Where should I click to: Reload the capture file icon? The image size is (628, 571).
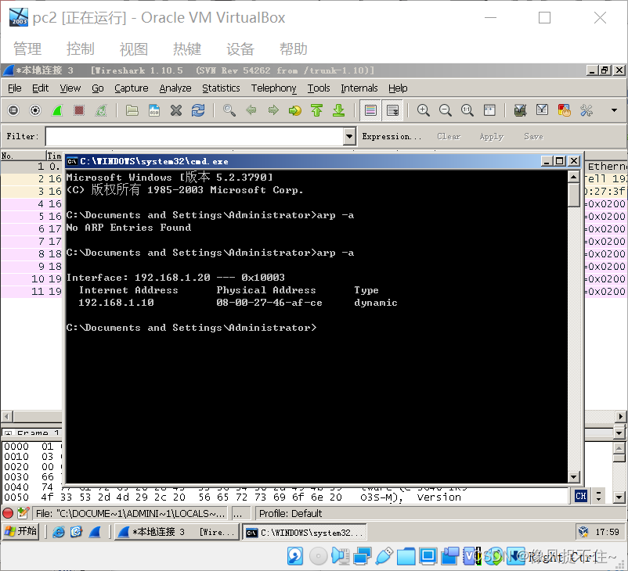198,110
